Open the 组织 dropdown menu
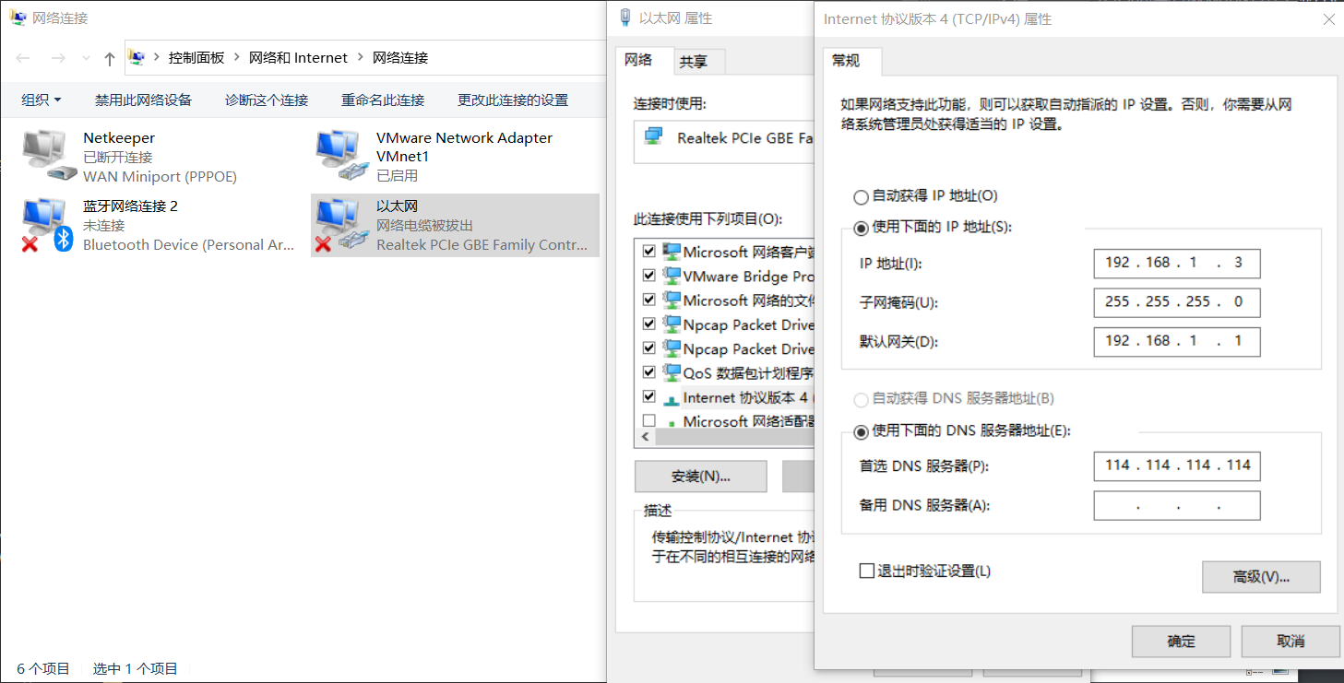The image size is (1344, 683). (x=42, y=100)
